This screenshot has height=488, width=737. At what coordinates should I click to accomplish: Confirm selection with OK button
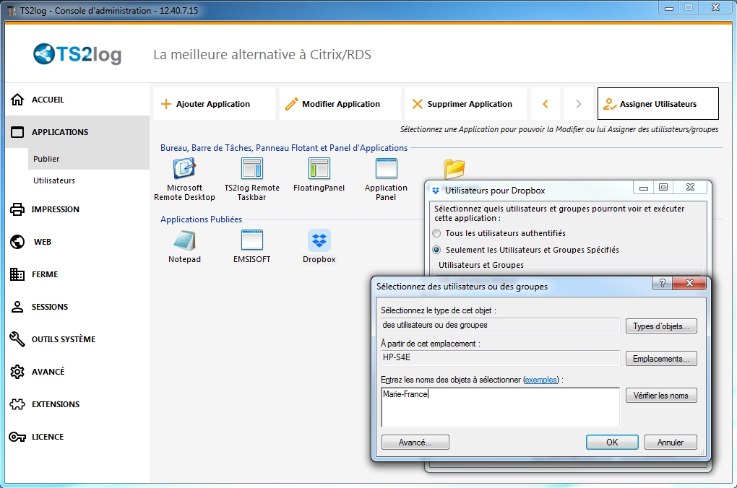tap(612, 443)
